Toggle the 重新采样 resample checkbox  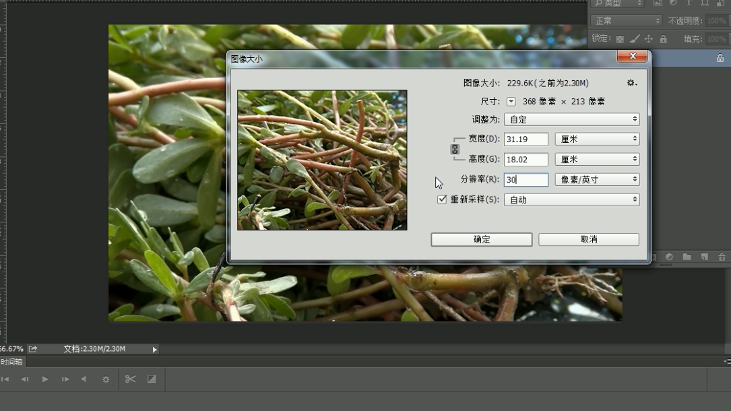point(443,199)
